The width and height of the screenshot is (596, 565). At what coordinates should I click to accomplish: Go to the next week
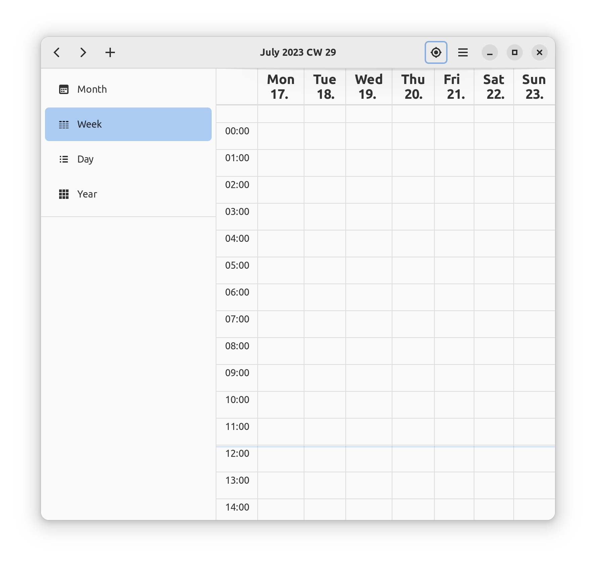point(83,52)
